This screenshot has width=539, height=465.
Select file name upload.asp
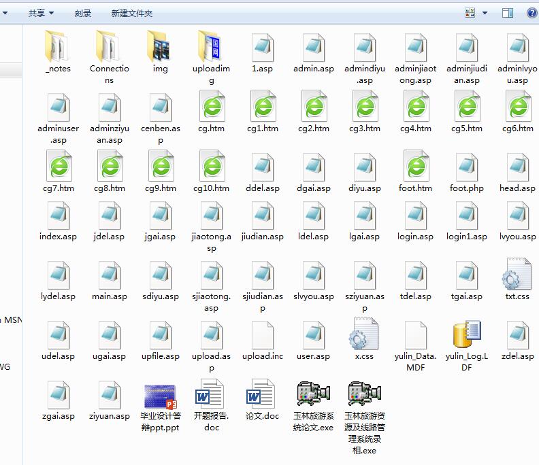point(211,362)
